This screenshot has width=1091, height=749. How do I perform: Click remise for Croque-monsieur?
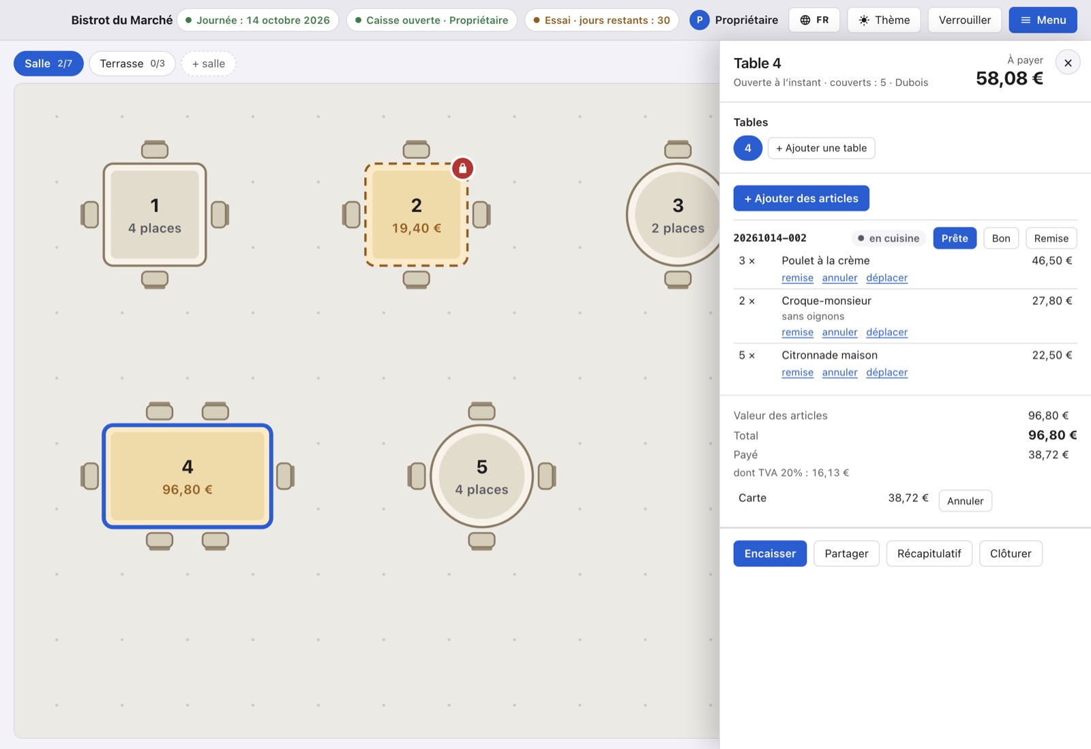pyautogui.click(x=797, y=332)
